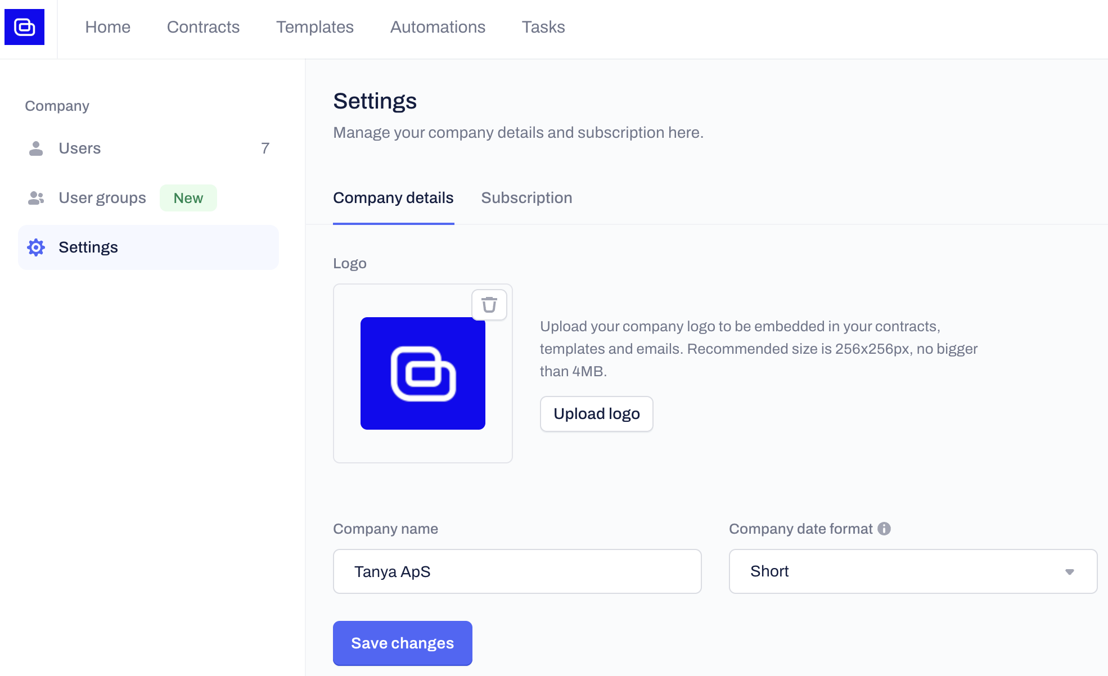
Task: Delete the logo with the trash icon
Action: tap(489, 305)
